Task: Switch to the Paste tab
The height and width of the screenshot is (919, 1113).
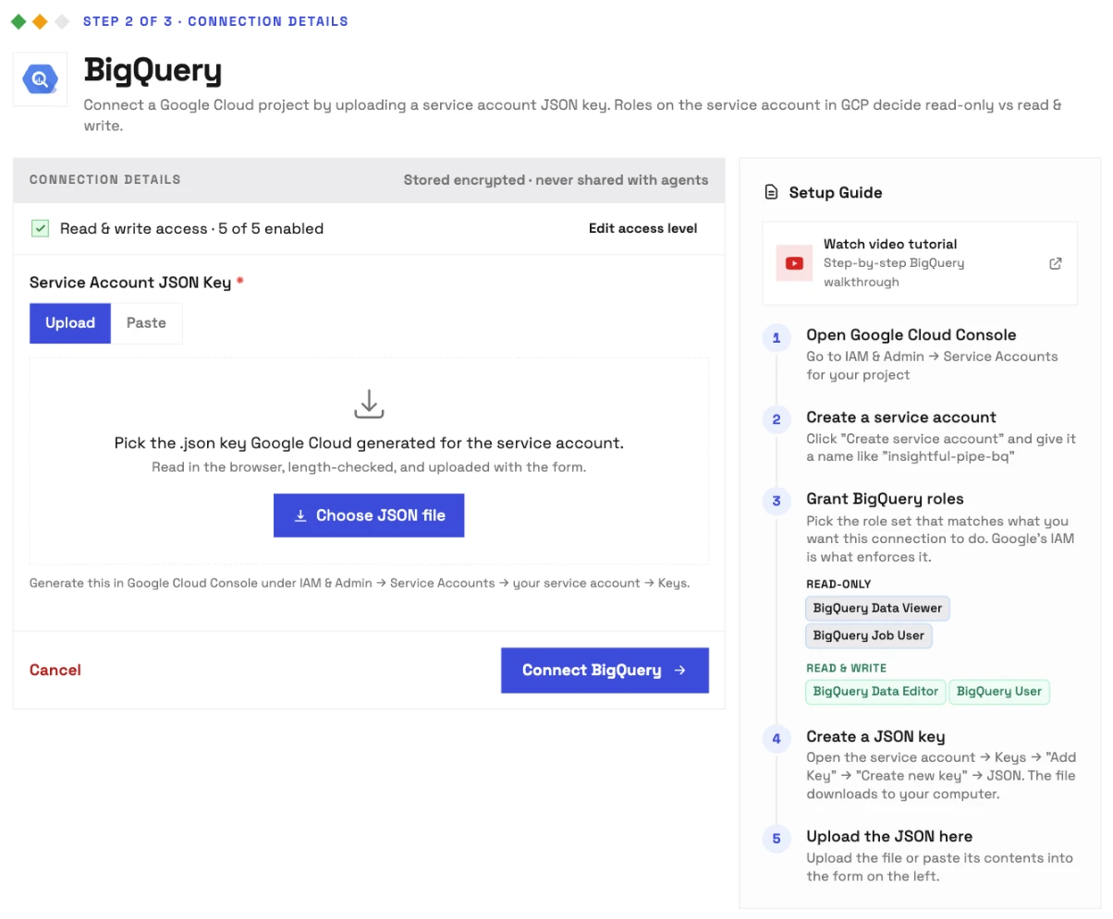Action: pos(146,323)
